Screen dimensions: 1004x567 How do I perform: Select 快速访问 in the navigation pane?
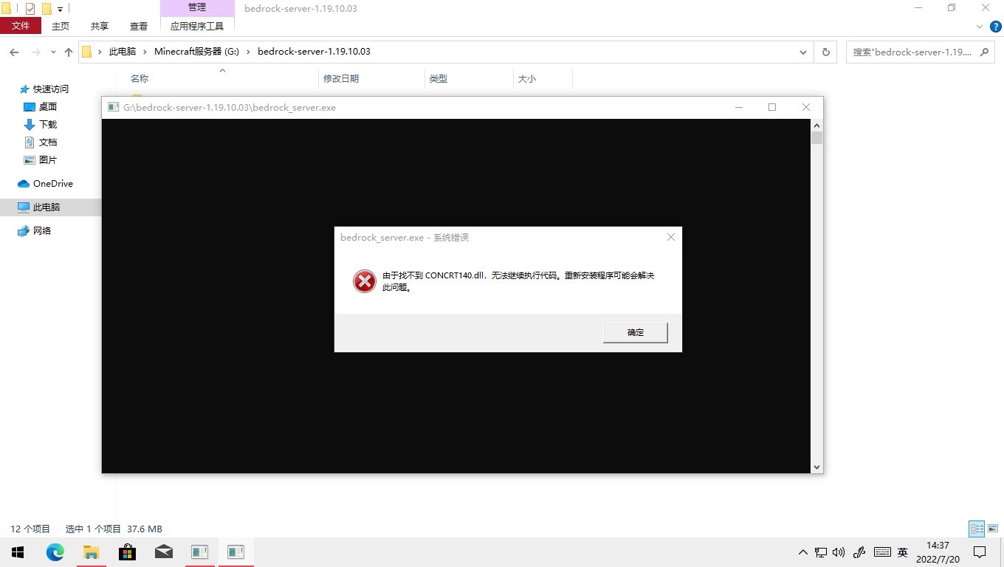[x=51, y=89]
